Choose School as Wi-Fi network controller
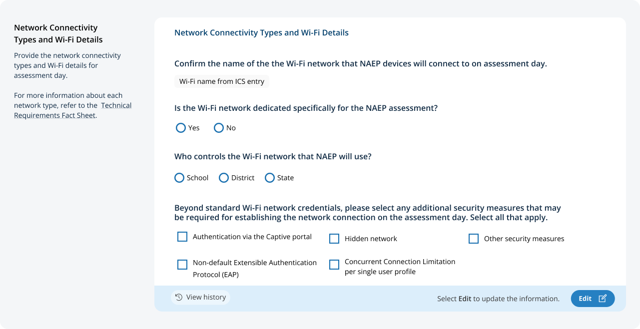This screenshot has height=329, width=640. [x=179, y=178]
